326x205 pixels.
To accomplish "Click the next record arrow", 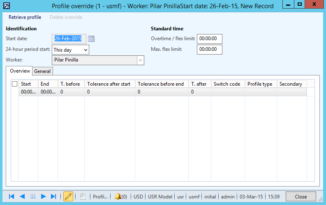I will coord(43,196).
